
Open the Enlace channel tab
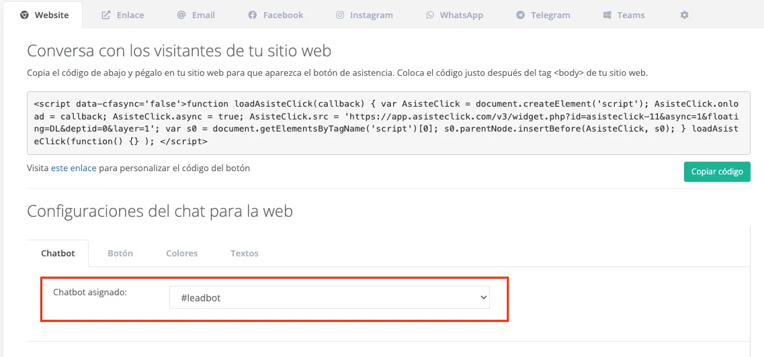[x=123, y=15]
